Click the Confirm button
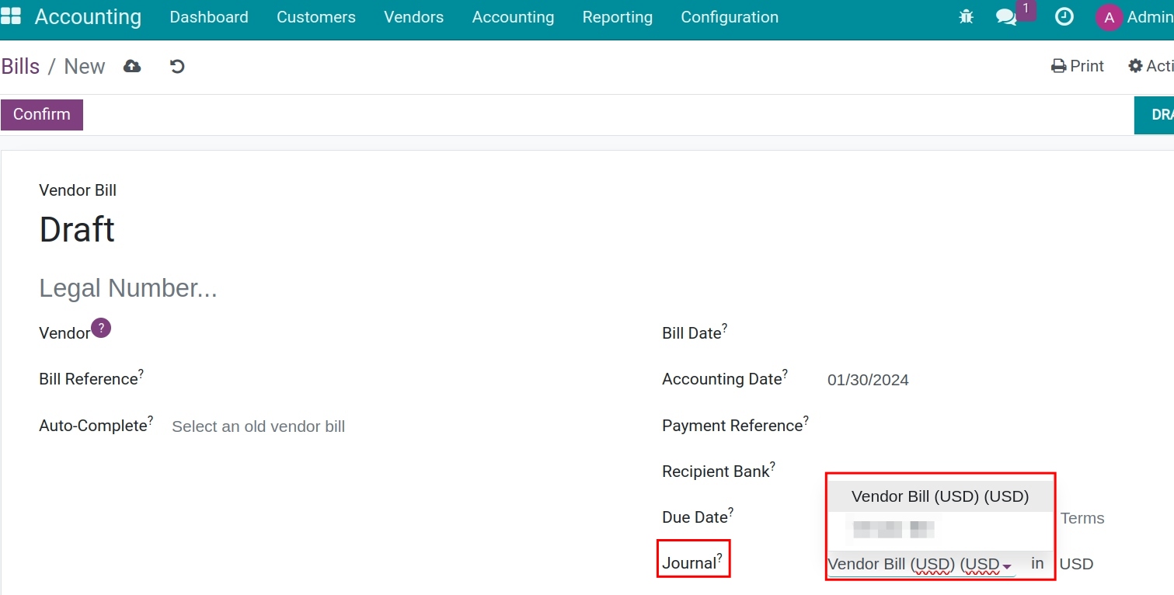Image resolution: width=1174 pixels, height=595 pixels. point(41,114)
